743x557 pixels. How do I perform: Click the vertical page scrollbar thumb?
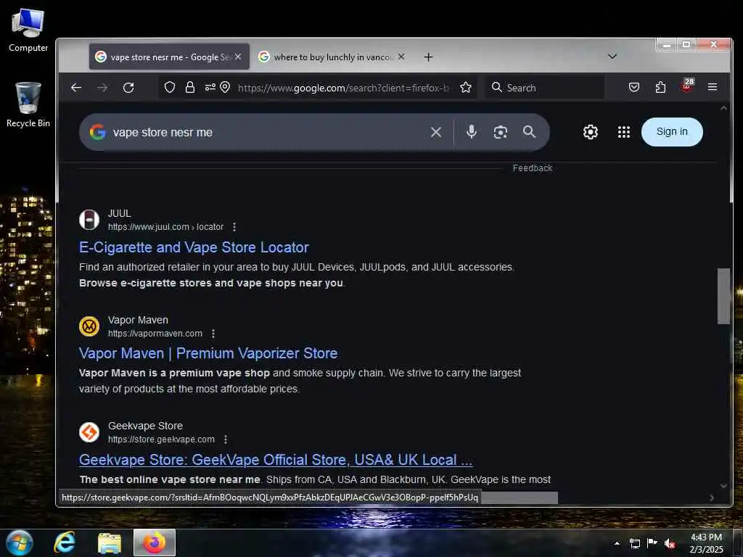723,296
